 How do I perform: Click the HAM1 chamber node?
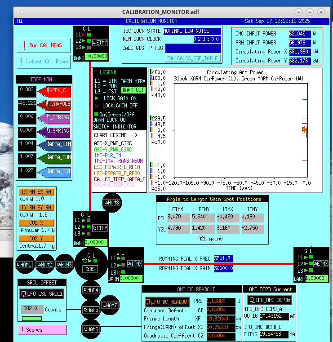(25, 265)
